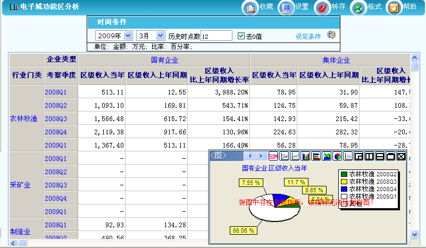Click the vertical scrollbar down arrow
Image resolution: width=426 pixels, height=248 pixels.
pos(414,234)
